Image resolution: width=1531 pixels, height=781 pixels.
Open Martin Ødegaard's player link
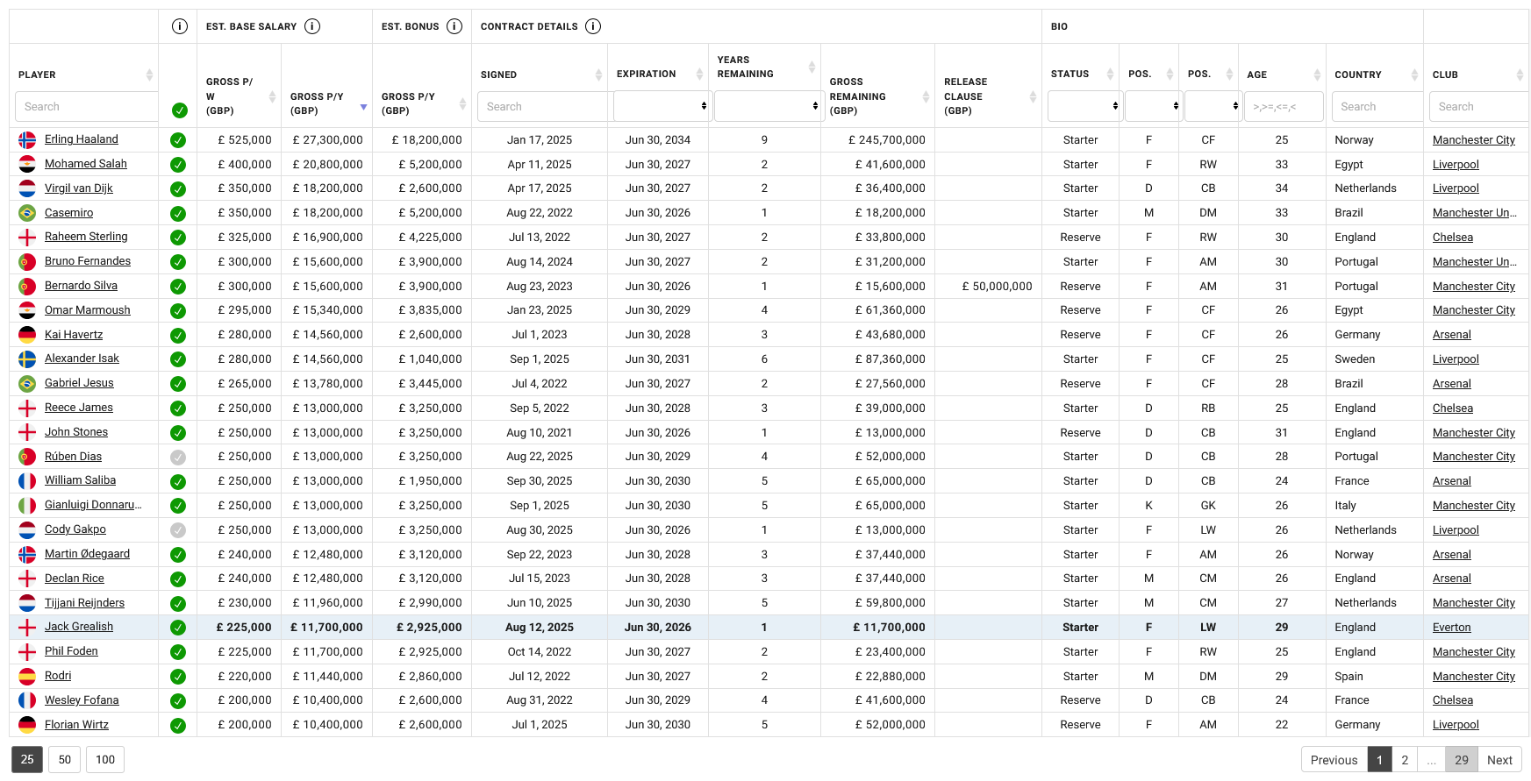[x=87, y=554]
